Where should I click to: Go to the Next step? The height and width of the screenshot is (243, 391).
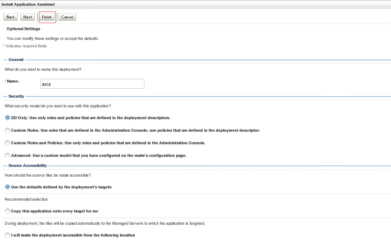point(28,17)
